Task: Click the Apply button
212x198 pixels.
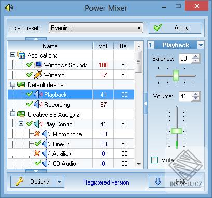Action: pyautogui.click(x=175, y=27)
